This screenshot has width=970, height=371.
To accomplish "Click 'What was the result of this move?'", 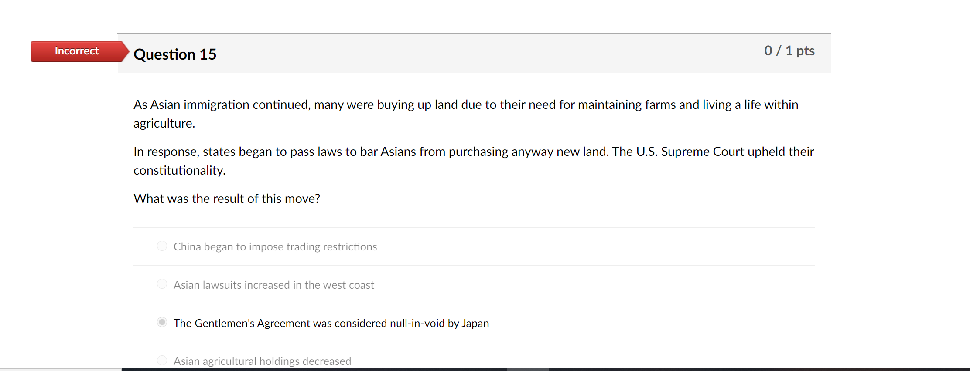I will pos(227,199).
